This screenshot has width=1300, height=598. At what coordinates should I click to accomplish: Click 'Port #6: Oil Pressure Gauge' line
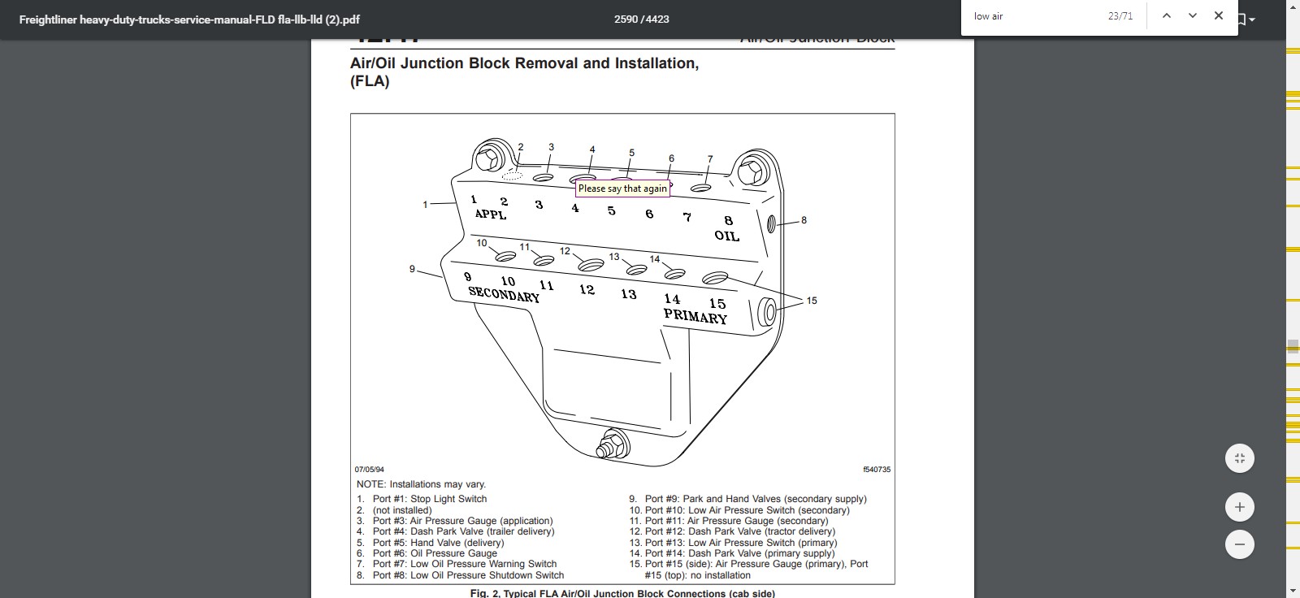[435, 553]
